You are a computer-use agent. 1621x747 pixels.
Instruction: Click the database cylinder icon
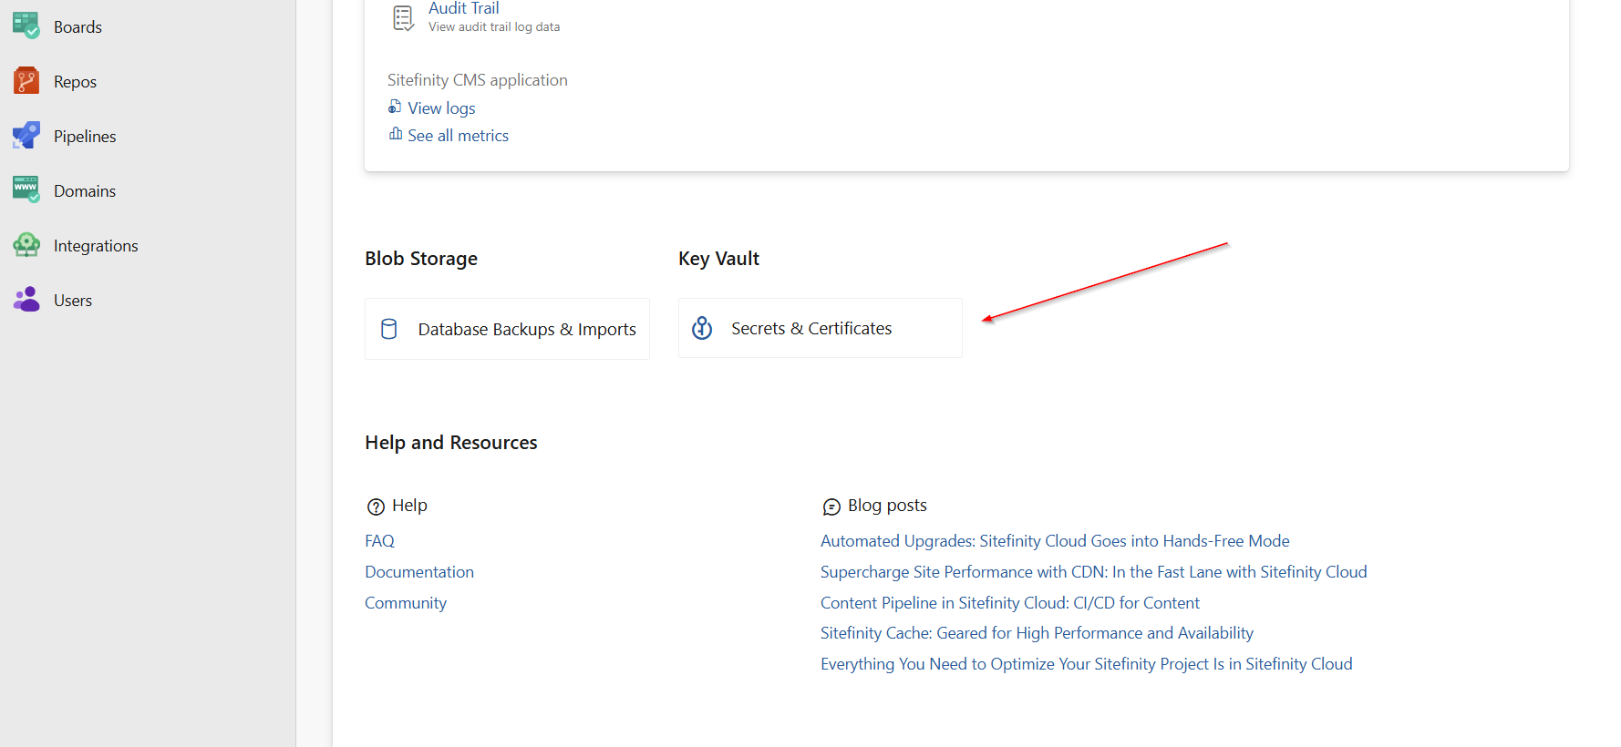(x=389, y=329)
